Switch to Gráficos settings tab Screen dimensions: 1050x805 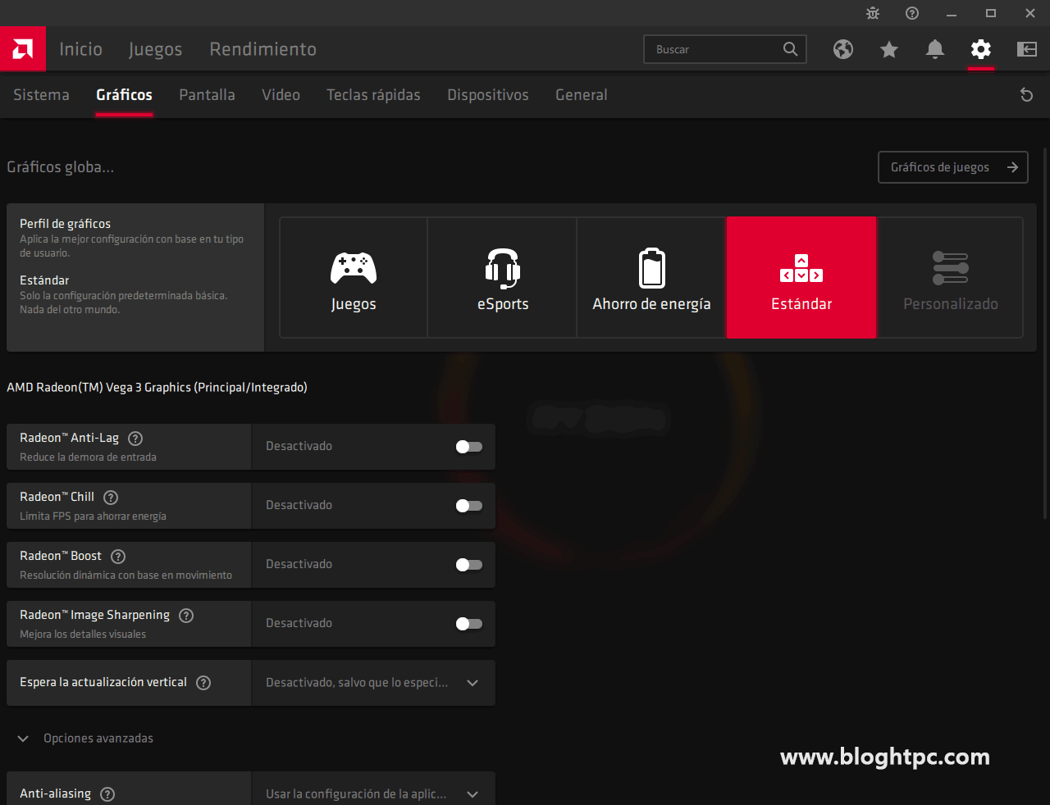pyautogui.click(x=124, y=95)
